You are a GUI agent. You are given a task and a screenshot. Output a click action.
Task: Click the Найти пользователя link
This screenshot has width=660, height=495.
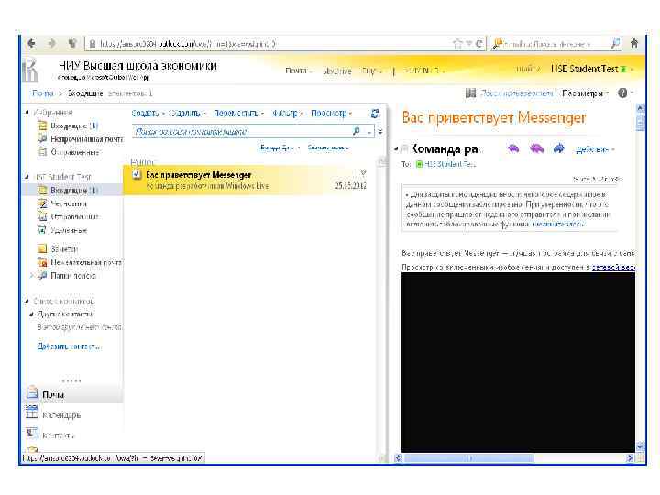516,93
